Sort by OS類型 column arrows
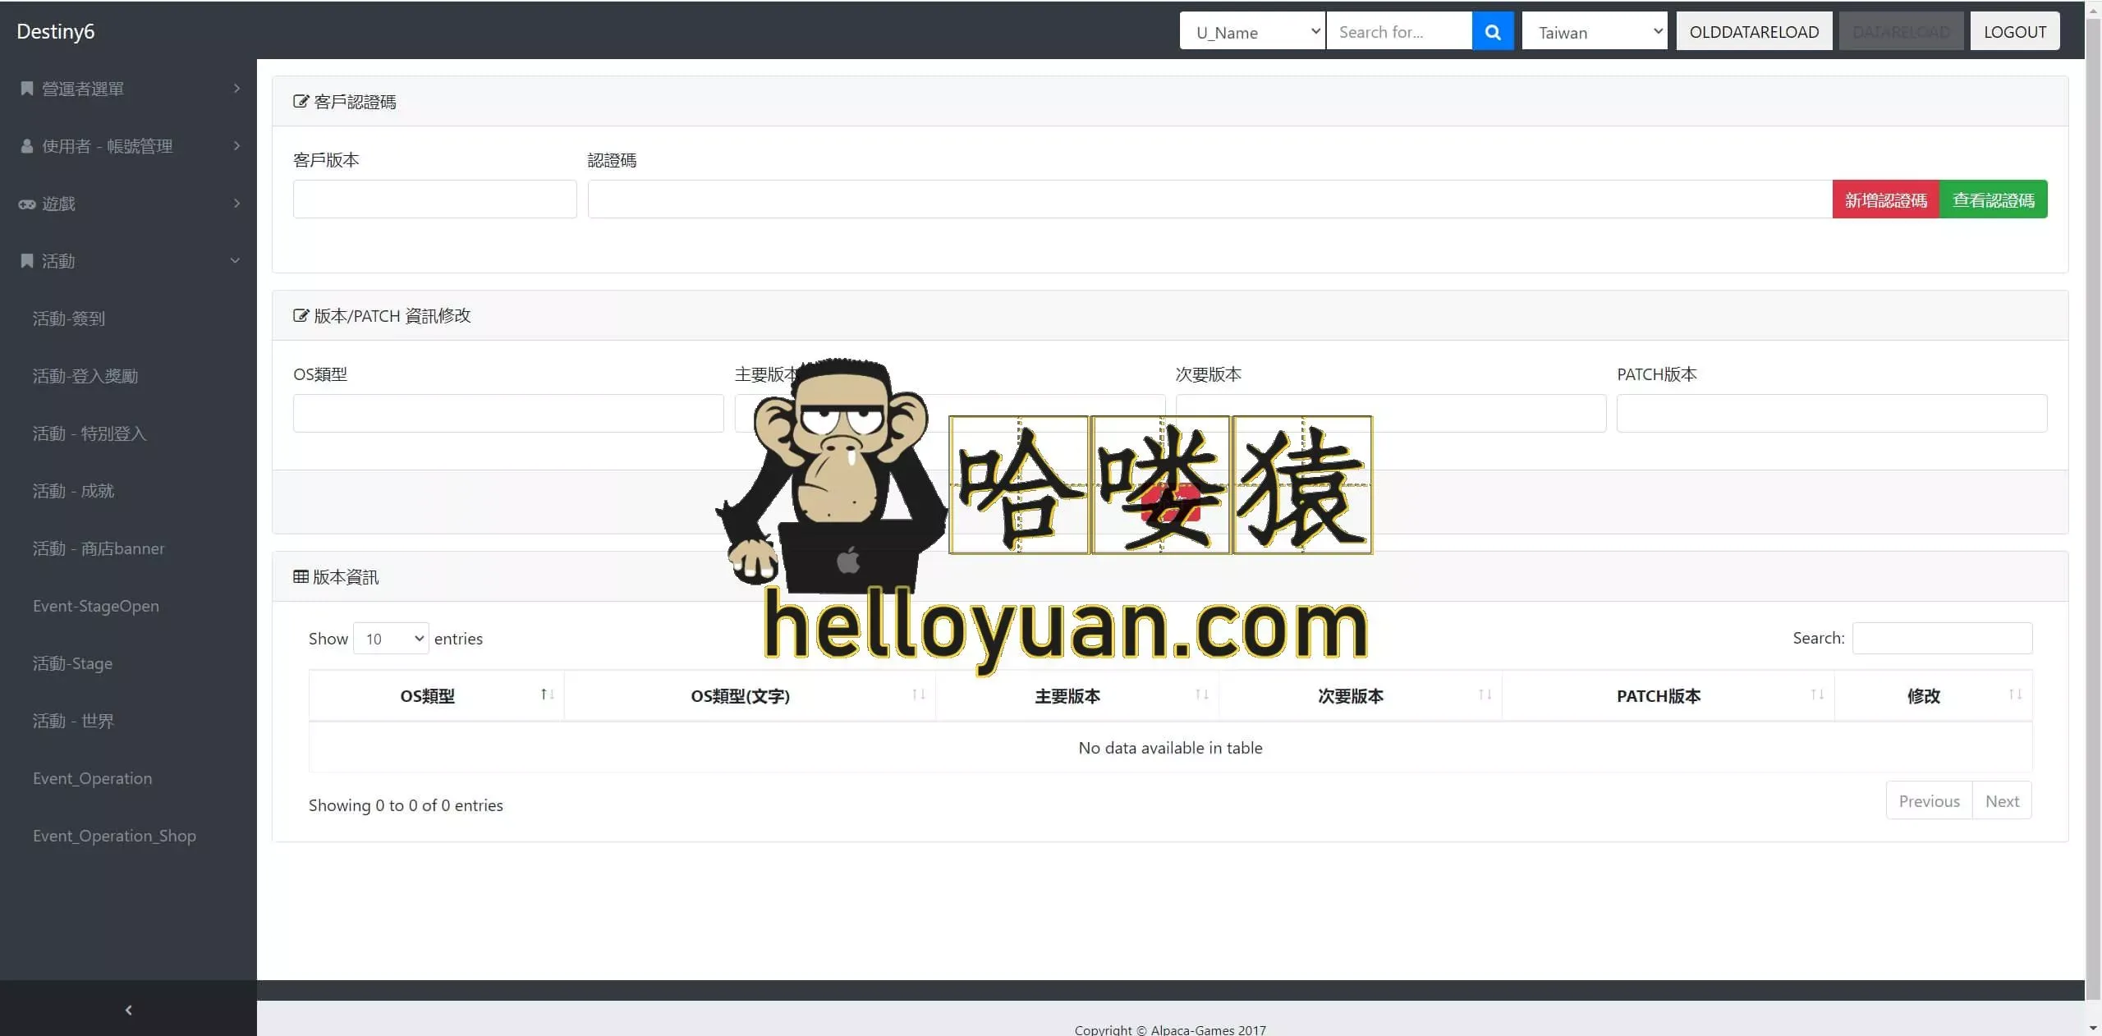This screenshot has height=1036, width=2102. pyautogui.click(x=548, y=695)
